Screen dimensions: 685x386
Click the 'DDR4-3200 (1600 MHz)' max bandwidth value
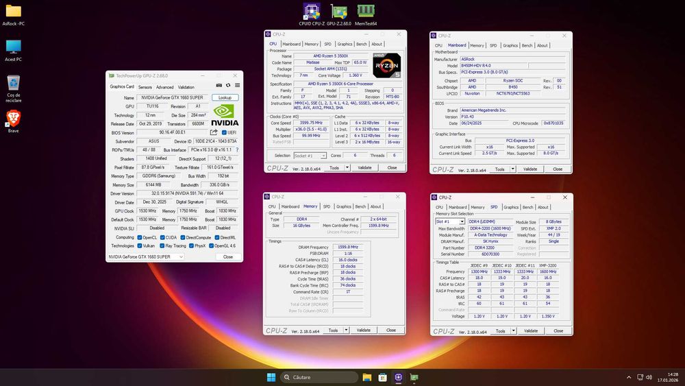tap(490, 228)
